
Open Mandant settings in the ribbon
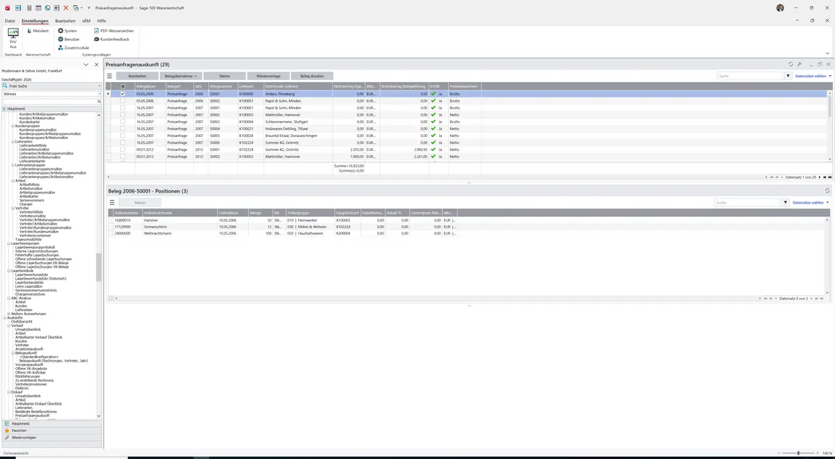pos(37,31)
